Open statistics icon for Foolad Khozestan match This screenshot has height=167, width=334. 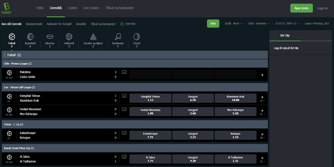[x=124, y=109]
